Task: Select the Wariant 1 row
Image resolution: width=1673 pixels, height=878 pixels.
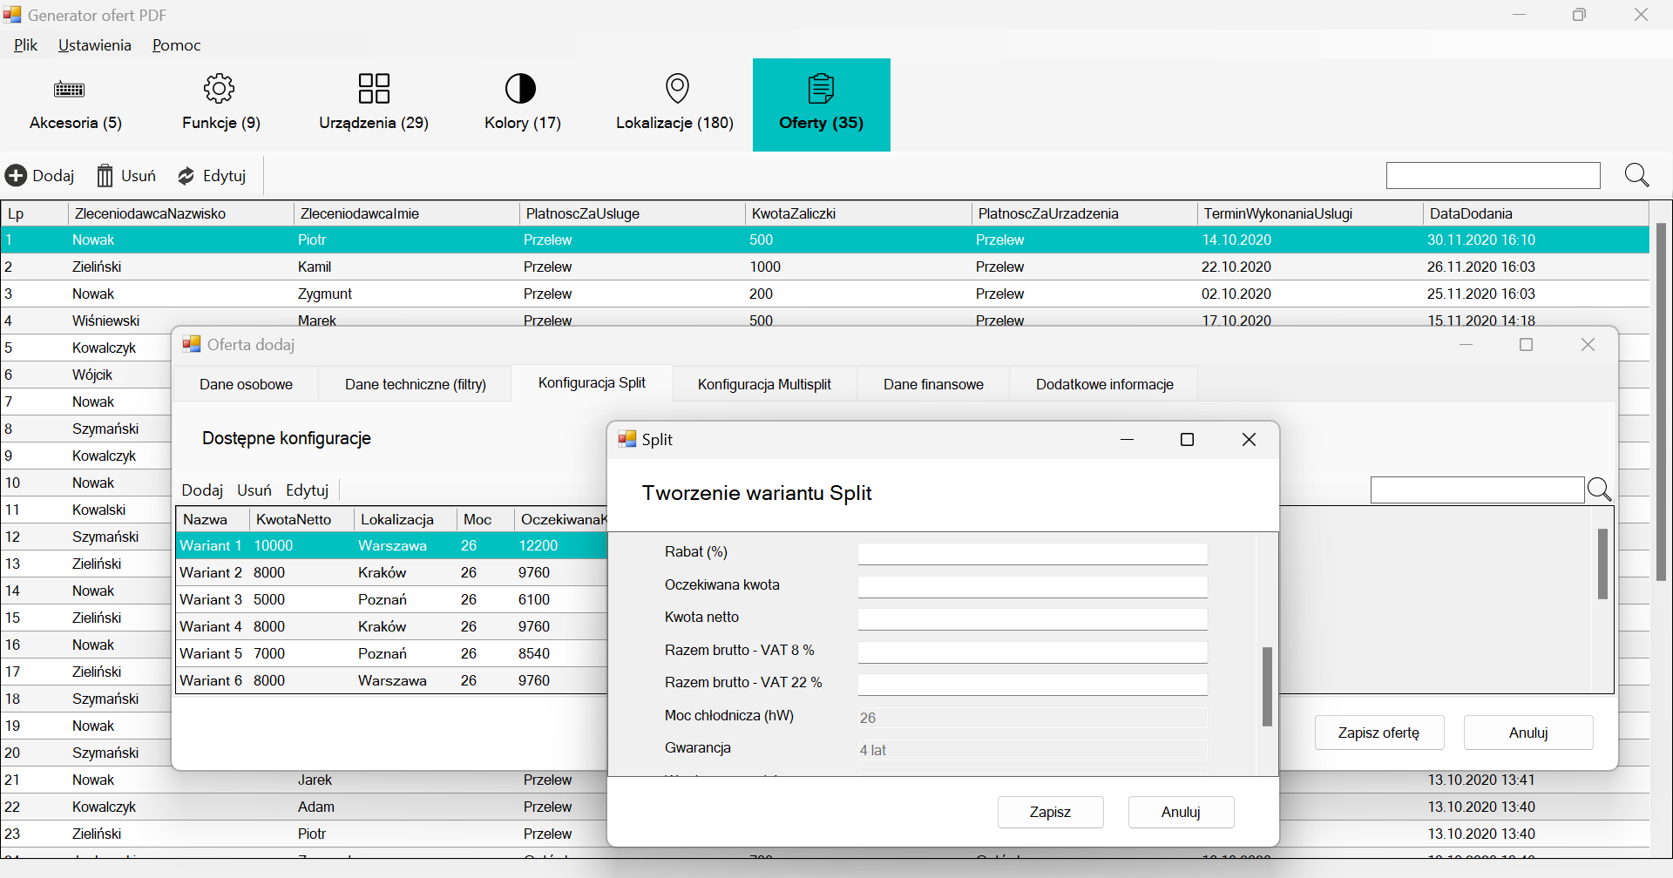Action: (391, 545)
